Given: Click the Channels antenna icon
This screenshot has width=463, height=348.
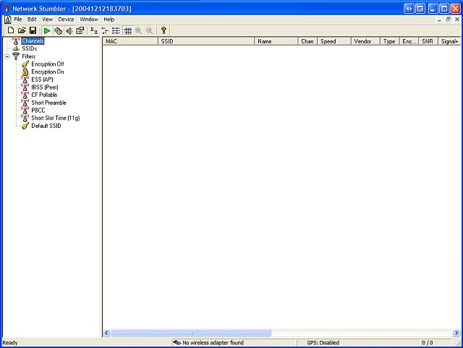Looking at the screenshot, I should coord(16,41).
